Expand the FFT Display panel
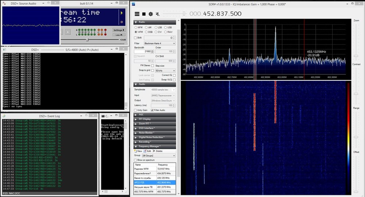365x197 pixels. pyautogui.click(x=154, y=119)
